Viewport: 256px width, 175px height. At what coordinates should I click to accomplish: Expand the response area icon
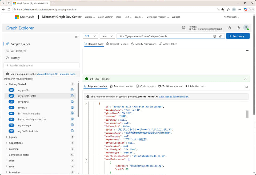246,87
